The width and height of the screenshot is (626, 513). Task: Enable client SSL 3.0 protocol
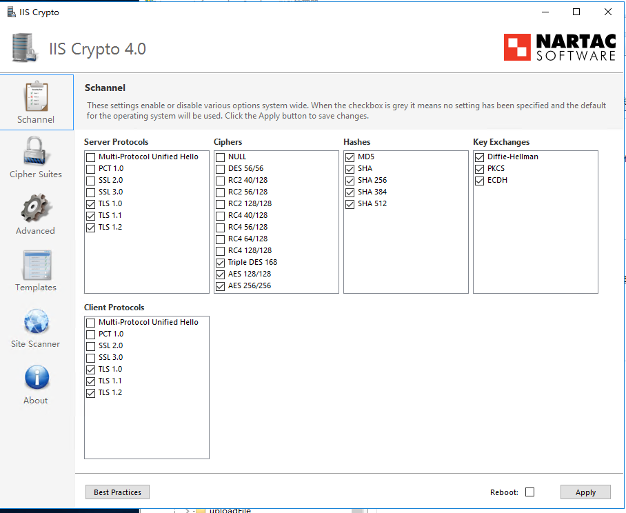point(90,358)
